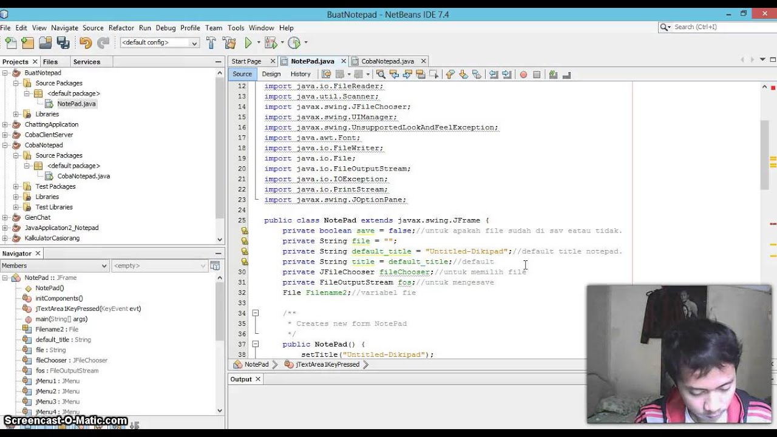The image size is (777, 437).
Task: Click the Search (Ctrl+I) field
Action: click(716, 27)
